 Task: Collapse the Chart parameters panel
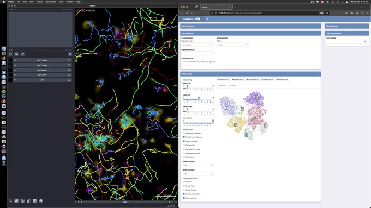click(367, 33)
